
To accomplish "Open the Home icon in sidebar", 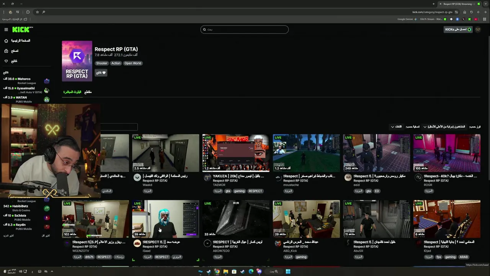I will pos(6,41).
